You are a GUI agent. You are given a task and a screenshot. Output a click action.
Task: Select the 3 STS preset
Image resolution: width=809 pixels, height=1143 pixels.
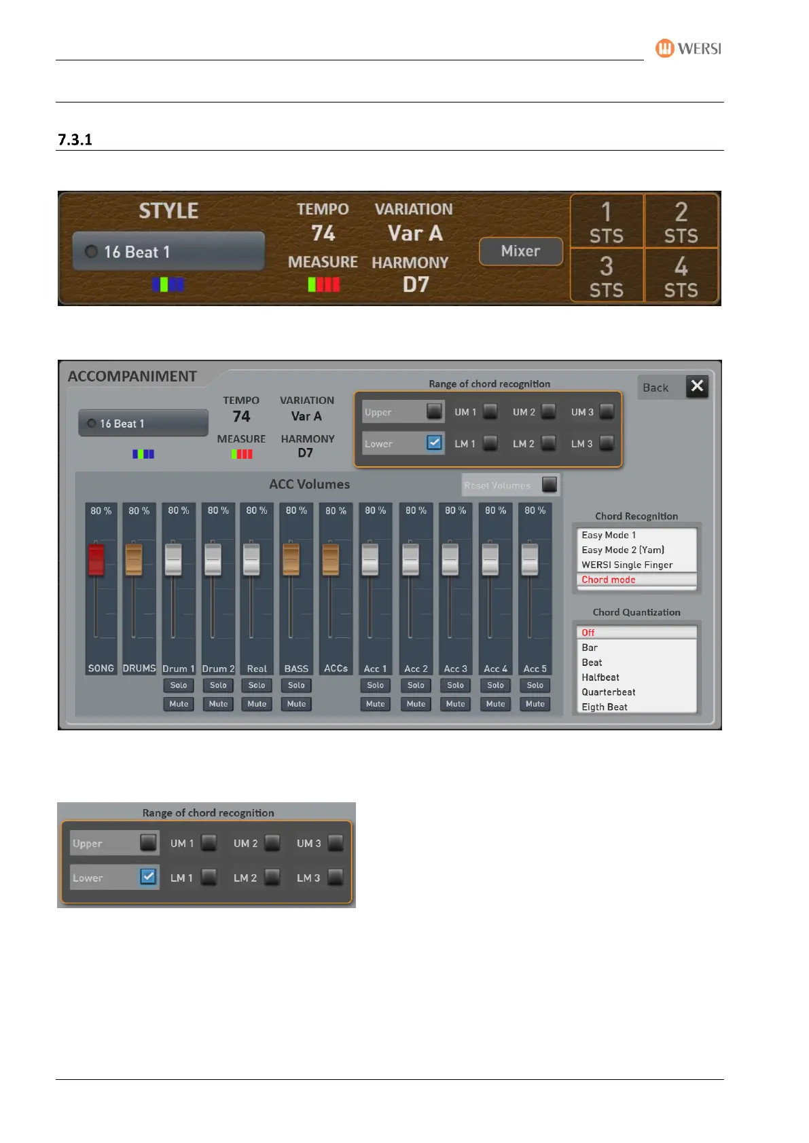pyautogui.click(x=607, y=276)
